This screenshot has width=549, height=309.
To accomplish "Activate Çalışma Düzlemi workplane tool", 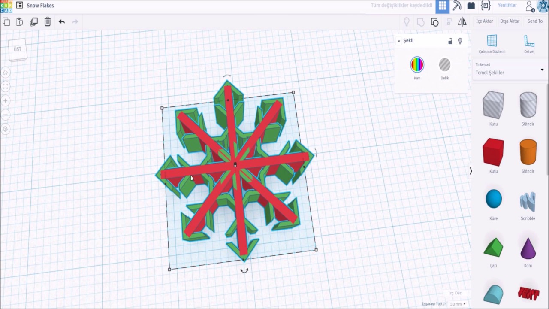I will [492, 44].
